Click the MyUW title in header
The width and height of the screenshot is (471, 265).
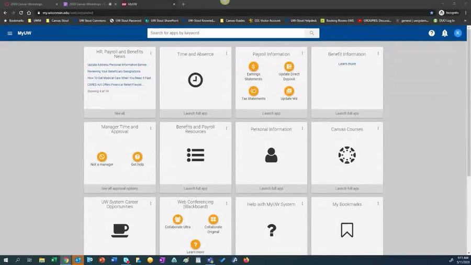[x=24, y=33]
